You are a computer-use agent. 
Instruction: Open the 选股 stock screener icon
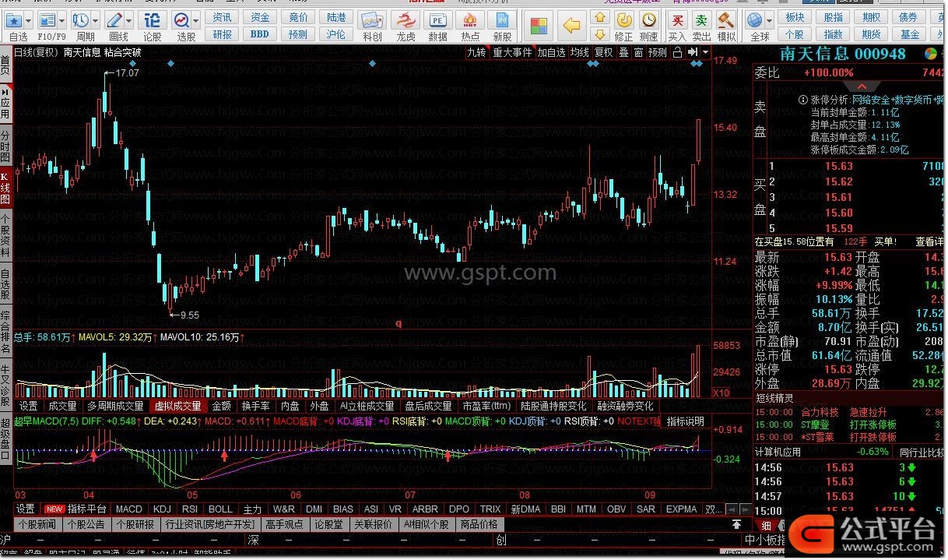pyautogui.click(x=181, y=20)
